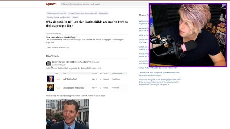Open The Rothschilds (family) topic tag
Screen dimensions: 230x129
(56, 13)
